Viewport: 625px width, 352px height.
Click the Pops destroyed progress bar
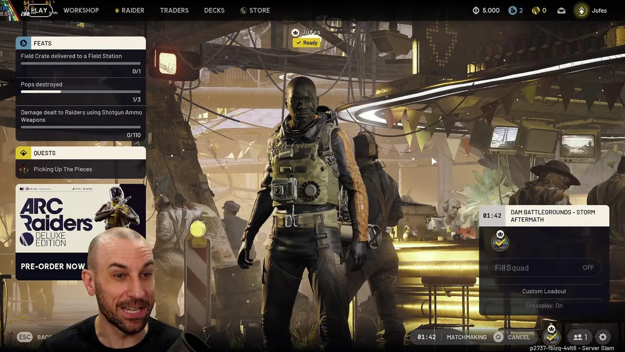(x=81, y=91)
